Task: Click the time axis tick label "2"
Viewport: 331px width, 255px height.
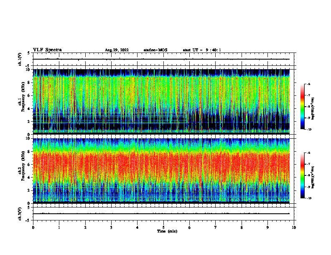Action: [85, 227]
